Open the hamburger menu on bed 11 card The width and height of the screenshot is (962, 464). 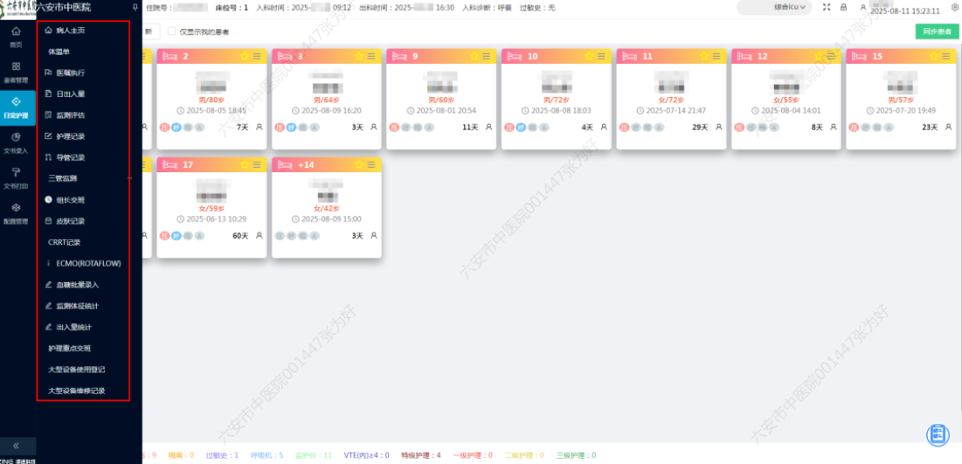click(x=716, y=56)
